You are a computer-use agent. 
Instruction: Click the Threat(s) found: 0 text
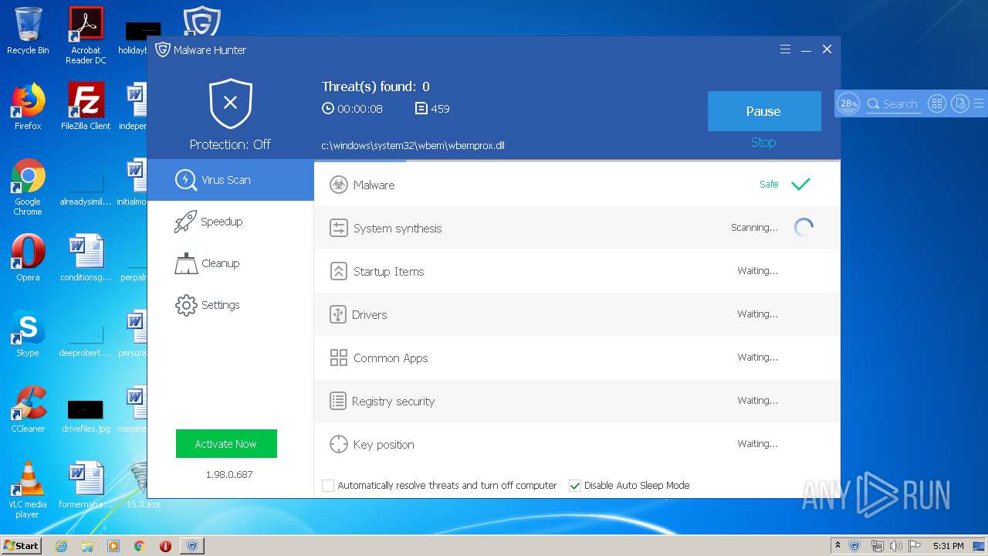pos(376,86)
